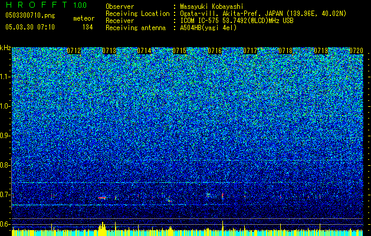Click the Receiving antenna label
Viewport: 371px width, 236px height.
136,28
